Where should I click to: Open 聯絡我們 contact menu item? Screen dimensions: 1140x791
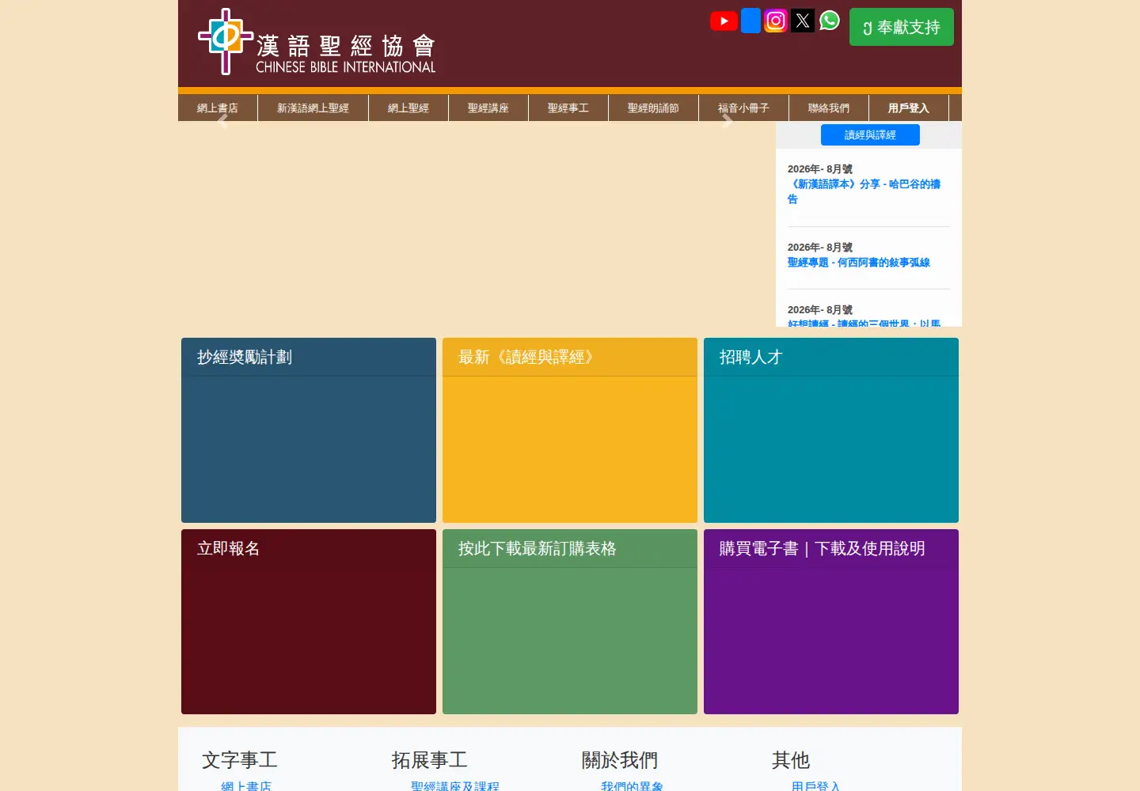(x=829, y=108)
